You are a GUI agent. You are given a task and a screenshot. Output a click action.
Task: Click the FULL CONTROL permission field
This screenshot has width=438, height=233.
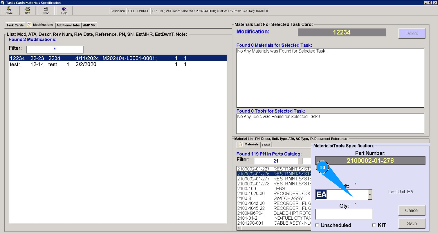pyautogui.click(x=138, y=11)
